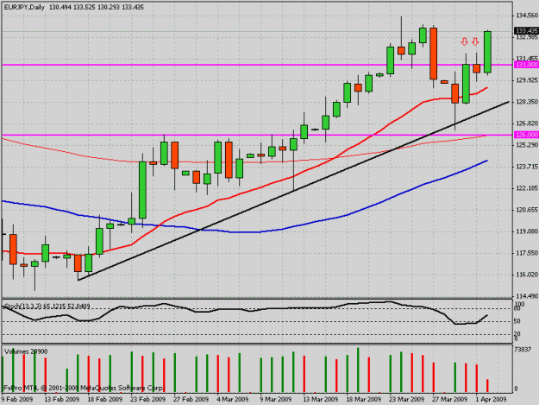Click the last large green candlestick
The width and height of the screenshot is (539, 405).
[487, 52]
